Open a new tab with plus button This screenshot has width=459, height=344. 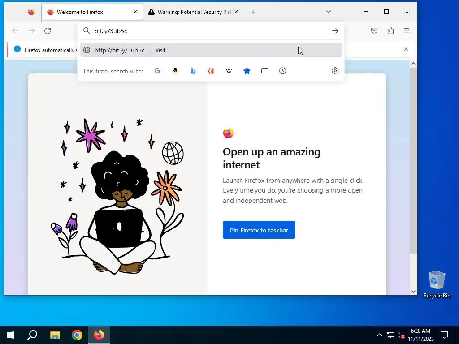point(253,12)
